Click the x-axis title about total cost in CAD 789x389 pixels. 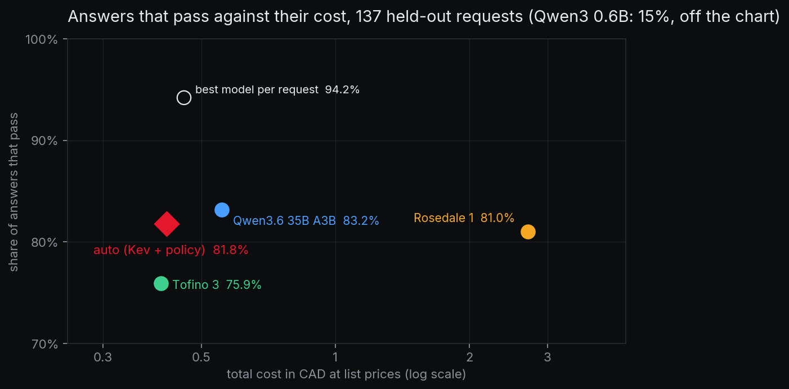point(346,374)
